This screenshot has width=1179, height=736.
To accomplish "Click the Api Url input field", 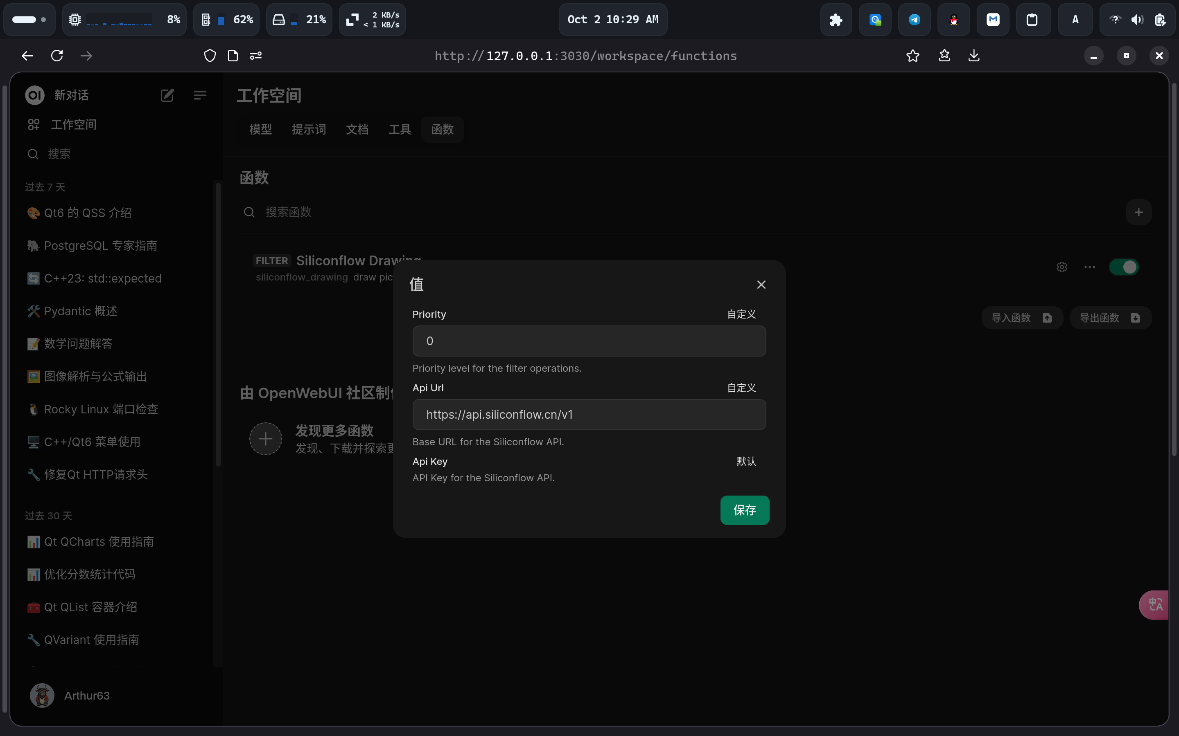I will [589, 415].
